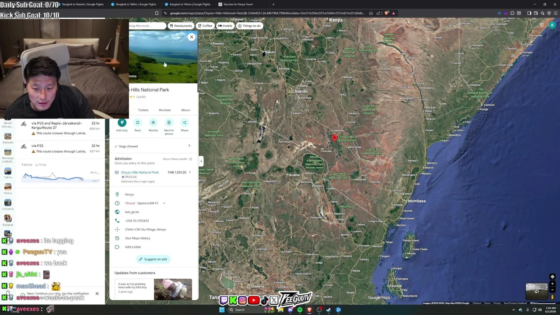Filter by Coffee chip

pos(204,26)
